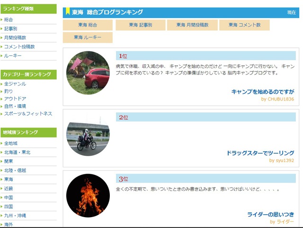
Task: Click the カテゴリー別ランキング section heading
Action: (x=28, y=74)
